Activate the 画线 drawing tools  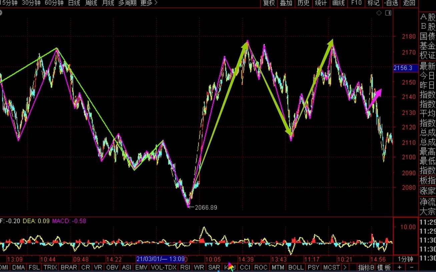[x=338, y=3]
